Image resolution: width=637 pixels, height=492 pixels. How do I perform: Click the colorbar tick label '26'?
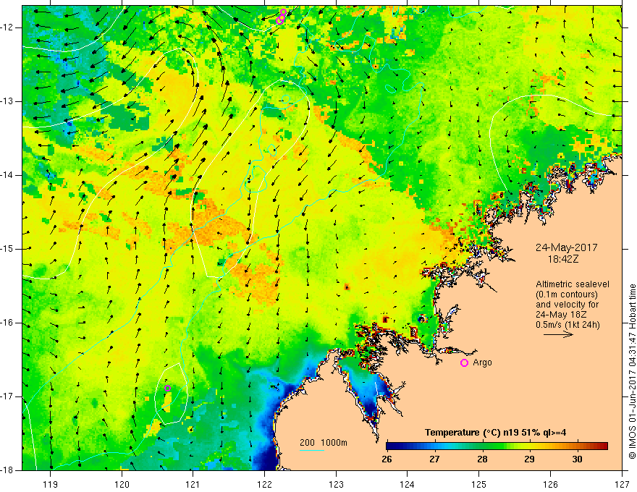(387, 459)
